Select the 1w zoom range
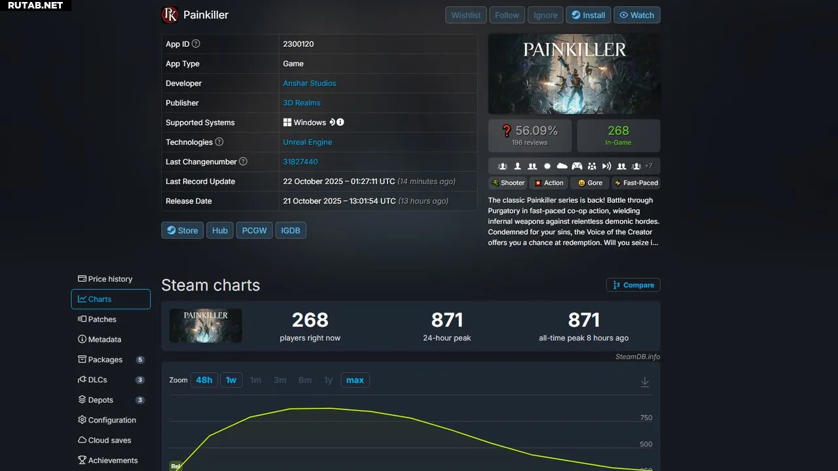 click(x=231, y=380)
